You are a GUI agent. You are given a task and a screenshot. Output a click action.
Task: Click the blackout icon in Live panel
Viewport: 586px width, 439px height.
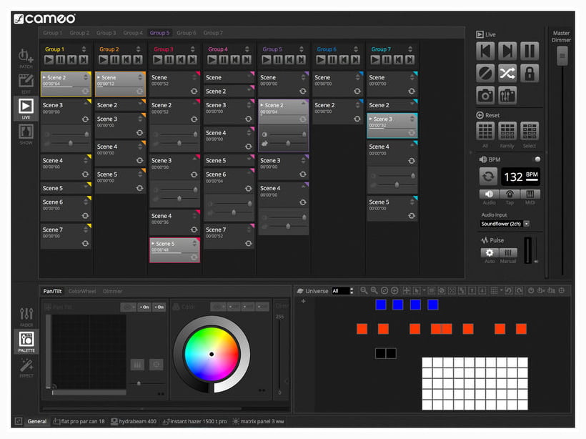click(486, 73)
